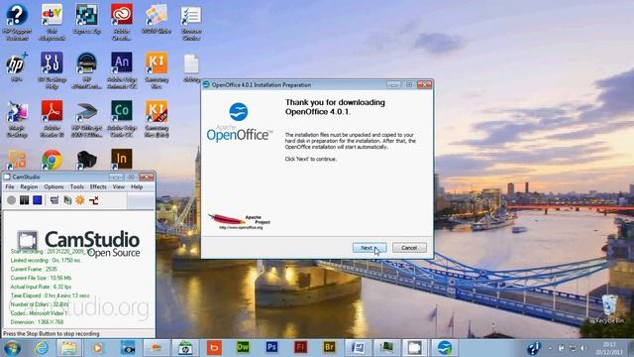Open the HP+ desktop shortcut
634x357 pixels.
17,66
